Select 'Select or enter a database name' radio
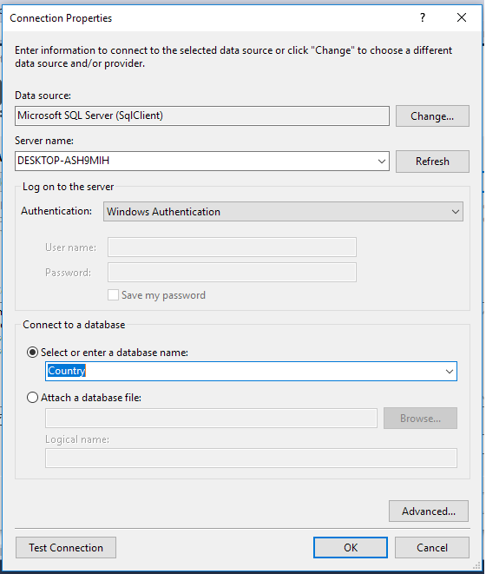The height and width of the screenshot is (574, 486). (x=33, y=353)
